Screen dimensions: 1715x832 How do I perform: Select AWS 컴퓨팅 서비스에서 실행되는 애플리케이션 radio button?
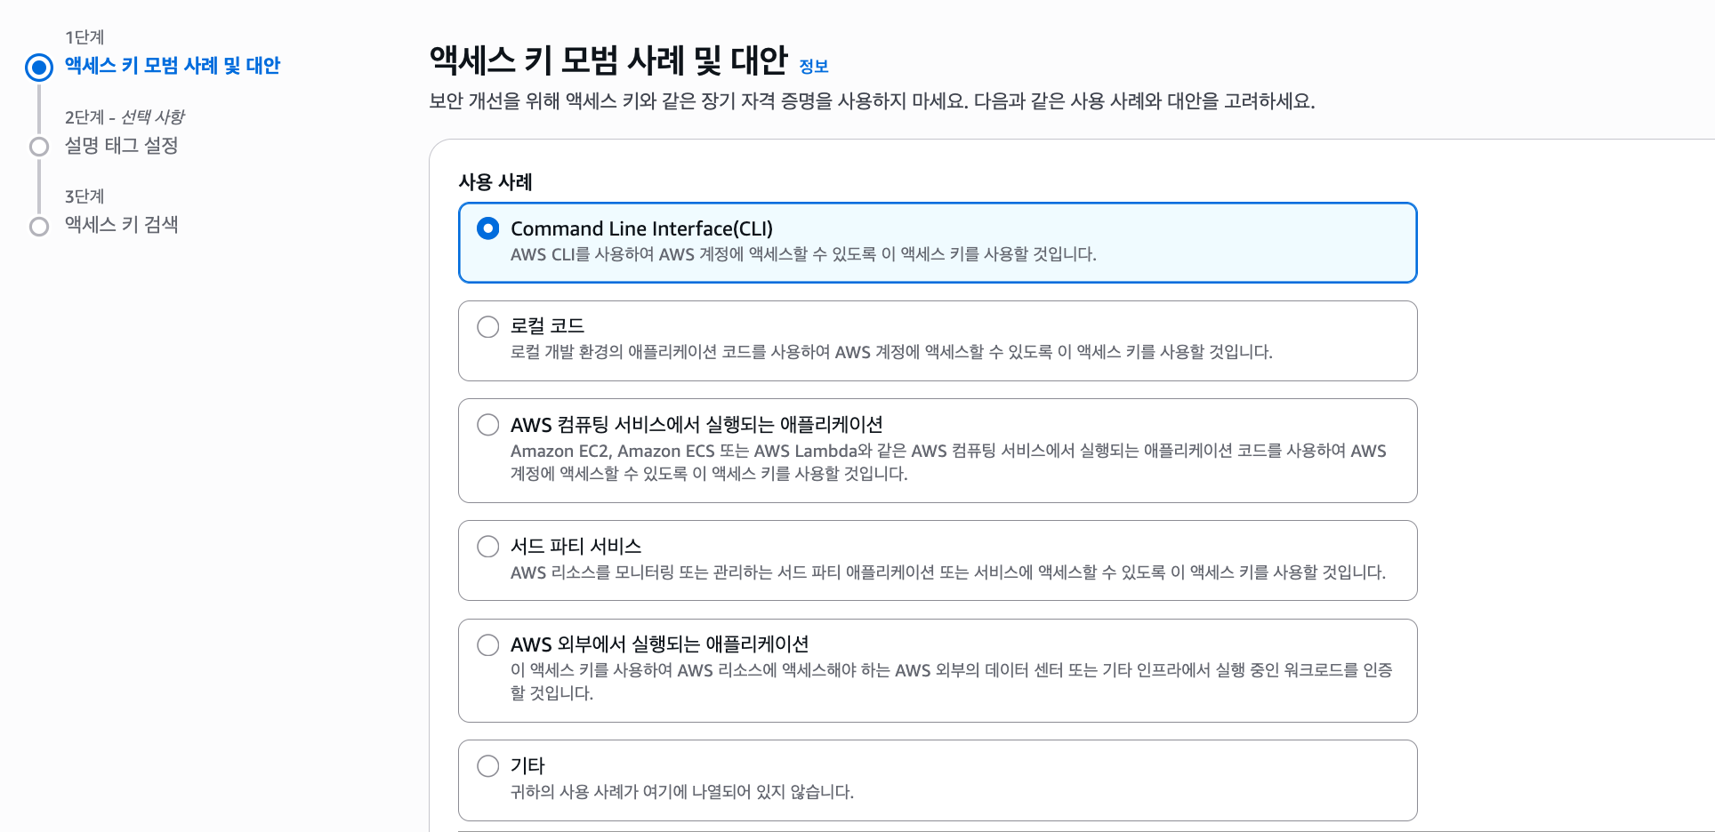tap(488, 425)
